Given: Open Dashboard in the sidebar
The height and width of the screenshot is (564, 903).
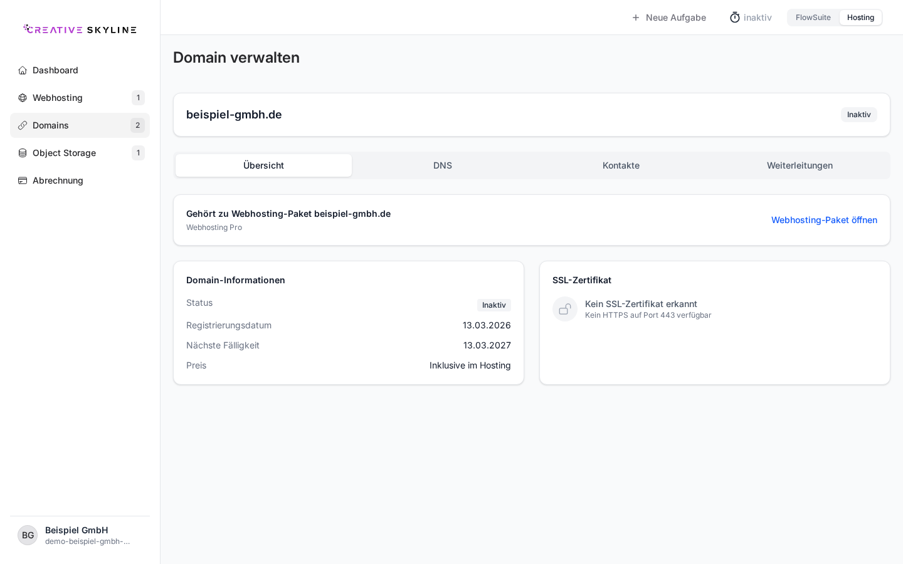Looking at the screenshot, I should click(x=80, y=70).
